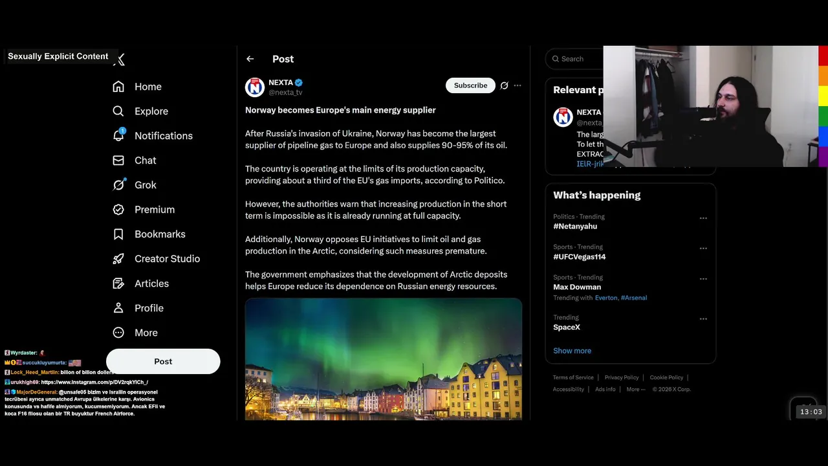Click the Notifications bell icon
The image size is (828, 466).
click(x=118, y=136)
